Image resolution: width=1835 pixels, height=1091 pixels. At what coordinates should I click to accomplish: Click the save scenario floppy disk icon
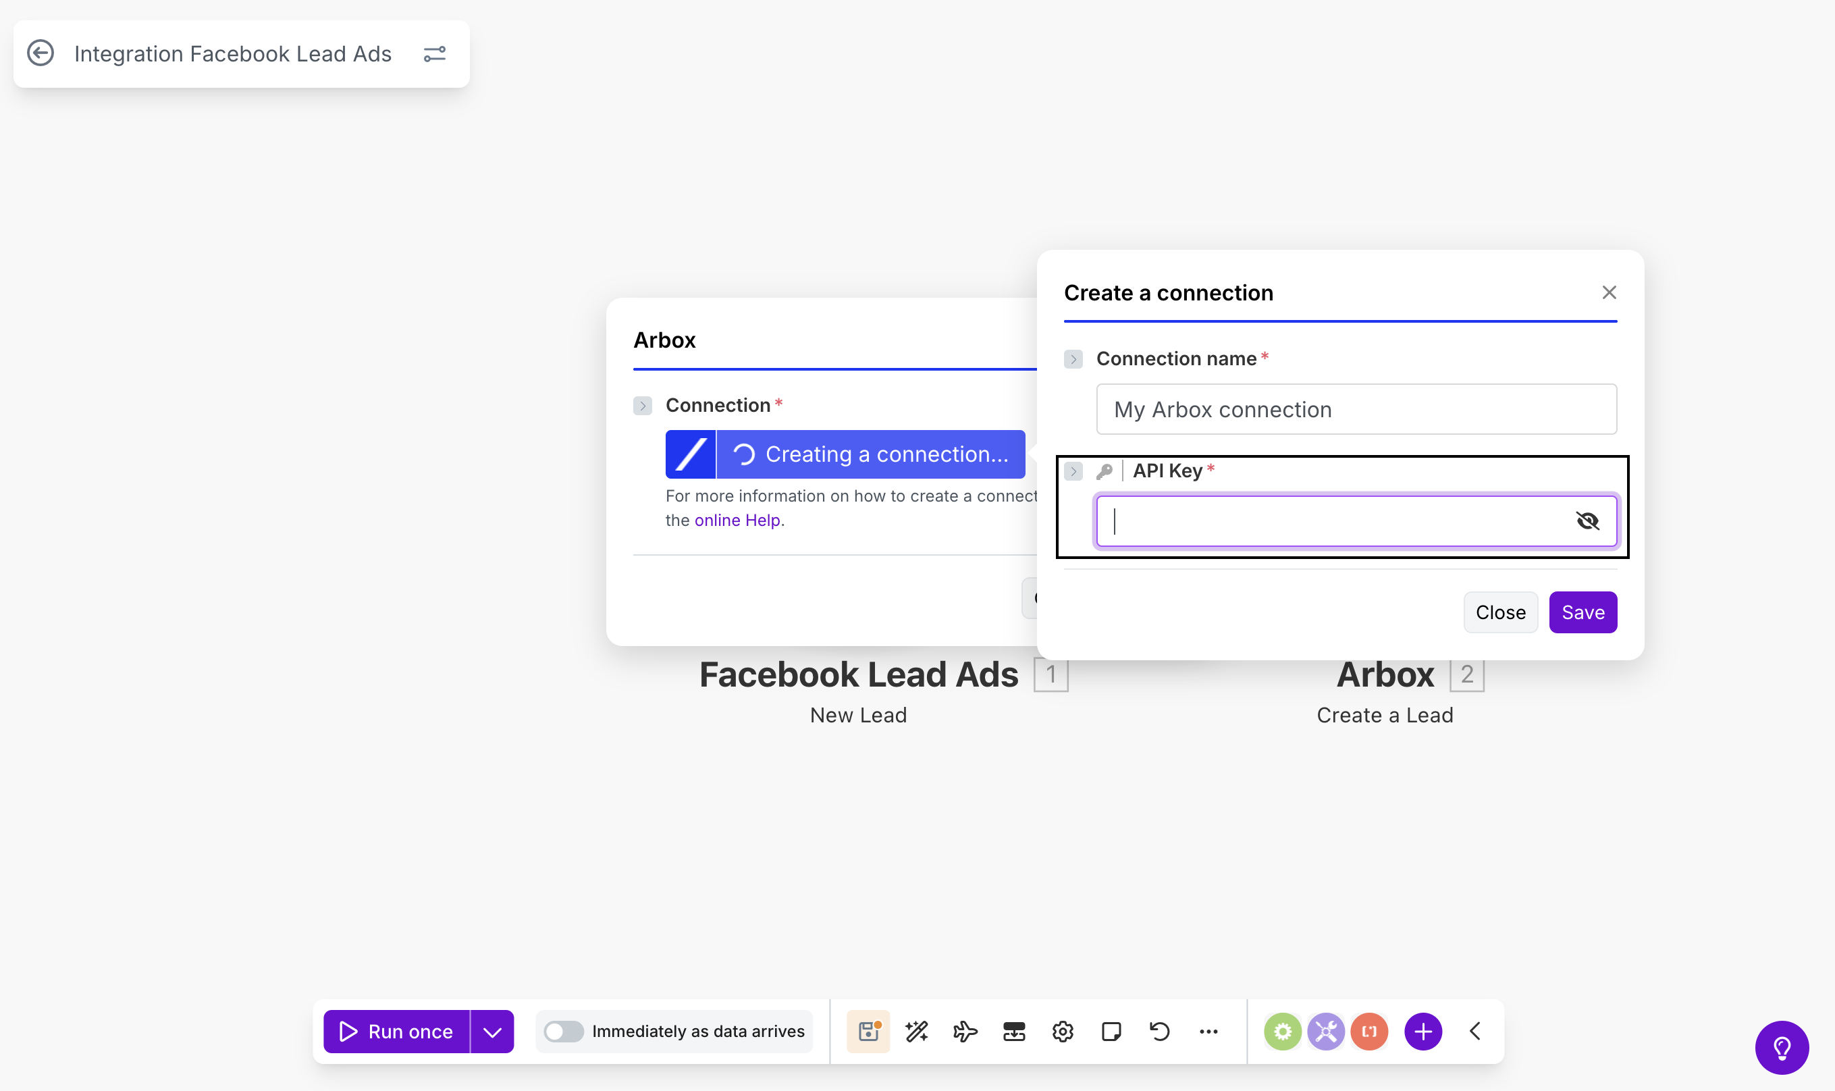(868, 1032)
